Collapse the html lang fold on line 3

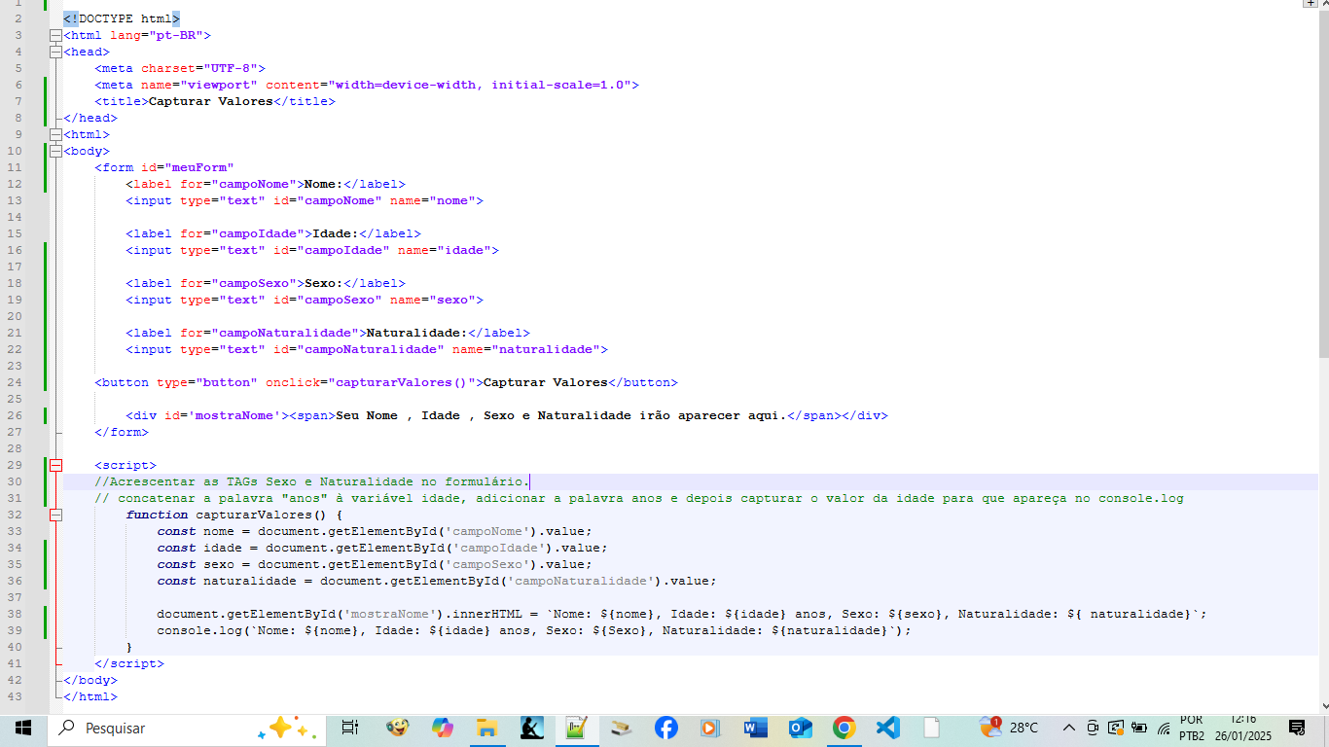[55, 35]
